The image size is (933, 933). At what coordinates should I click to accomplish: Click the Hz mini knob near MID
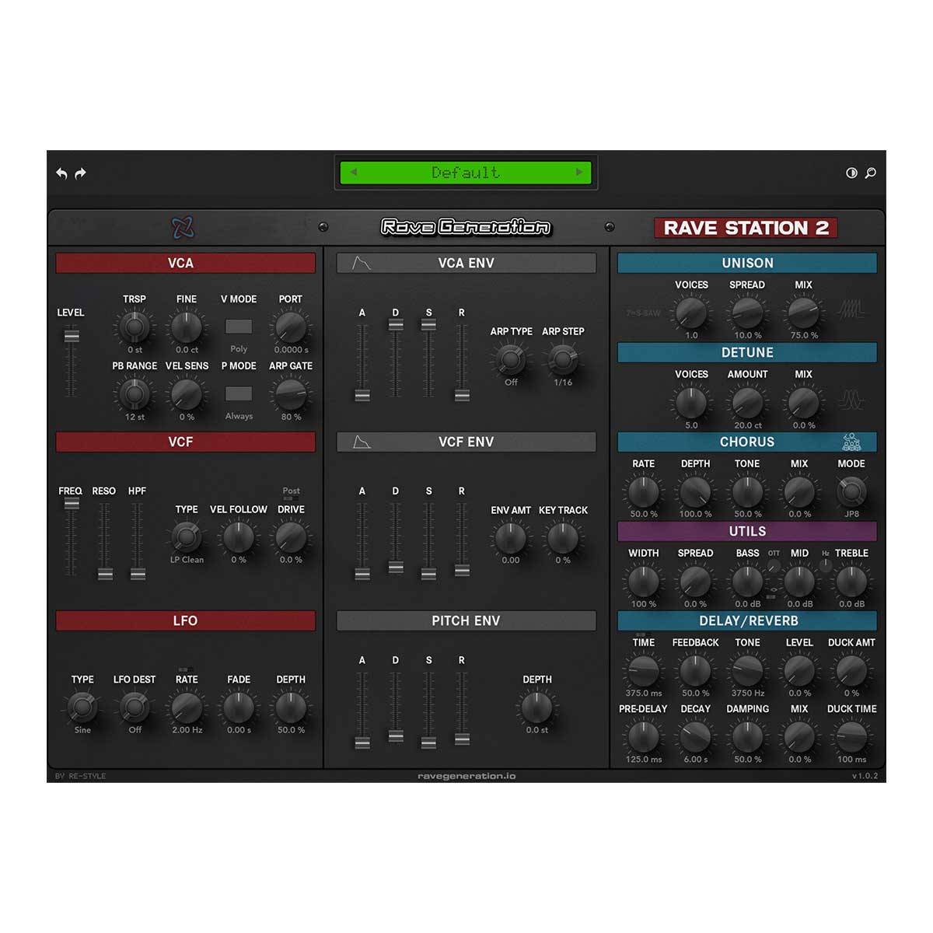point(826,567)
